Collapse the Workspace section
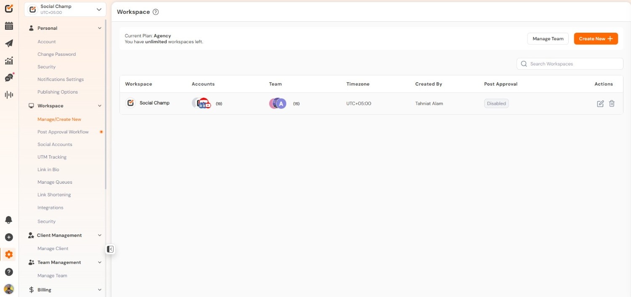Image resolution: width=631 pixels, height=297 pixels. tap(100, 106)
